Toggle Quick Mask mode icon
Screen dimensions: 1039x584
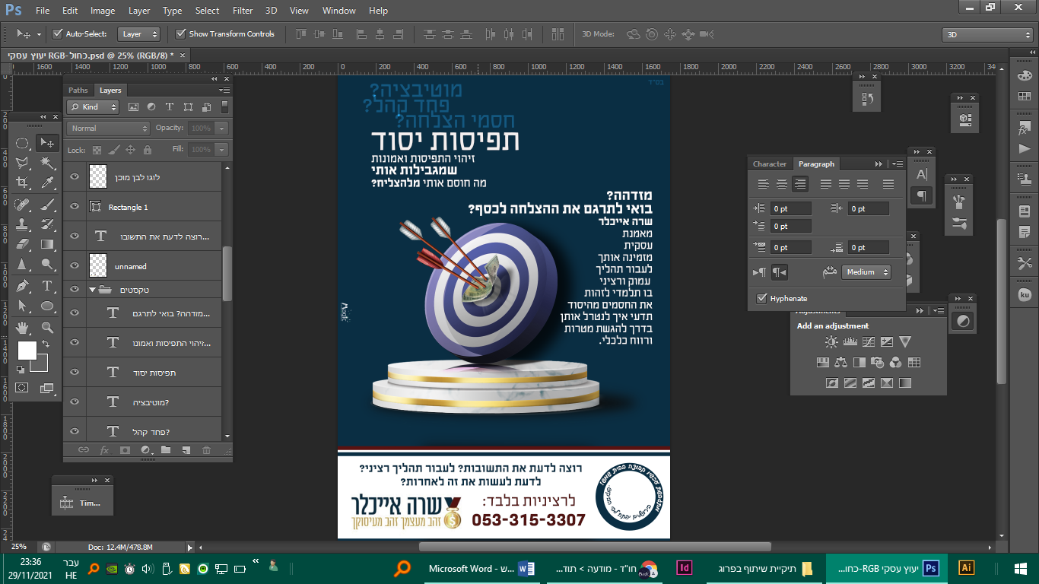click(23, 388)
